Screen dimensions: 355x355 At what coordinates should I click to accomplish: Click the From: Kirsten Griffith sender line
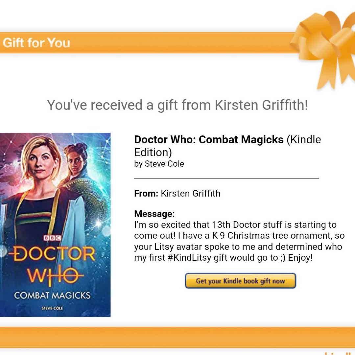click(x=177, y=194)
